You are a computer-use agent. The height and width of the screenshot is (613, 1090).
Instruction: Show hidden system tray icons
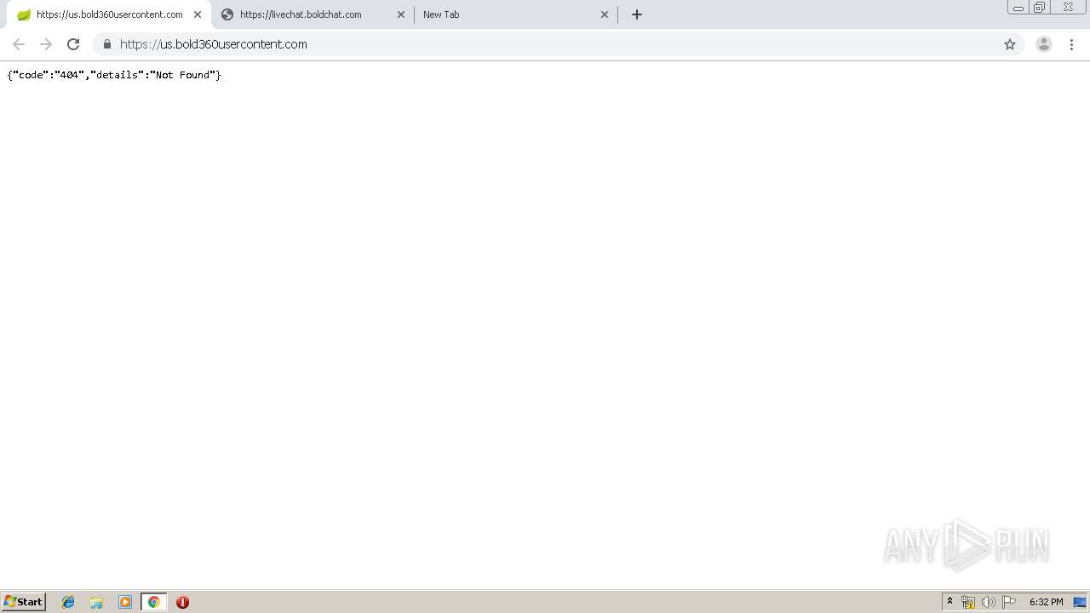point(949,602)
